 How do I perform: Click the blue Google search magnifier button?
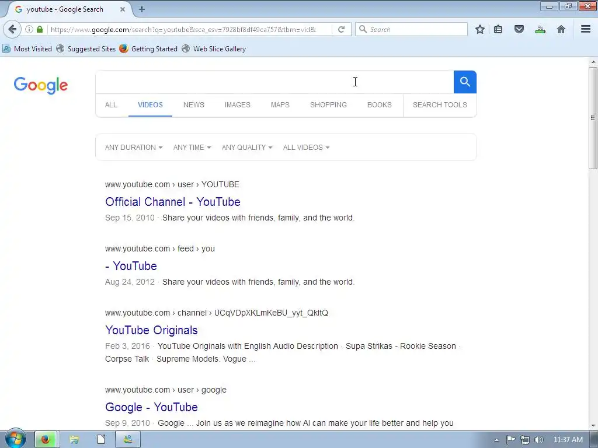pyautogui.click(x=465, y=82)
